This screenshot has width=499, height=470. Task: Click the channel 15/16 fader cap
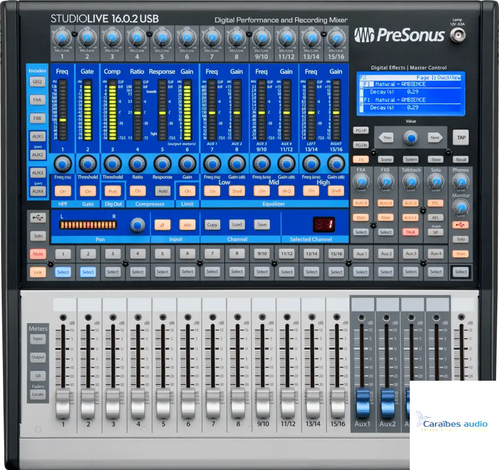[338, 404]
